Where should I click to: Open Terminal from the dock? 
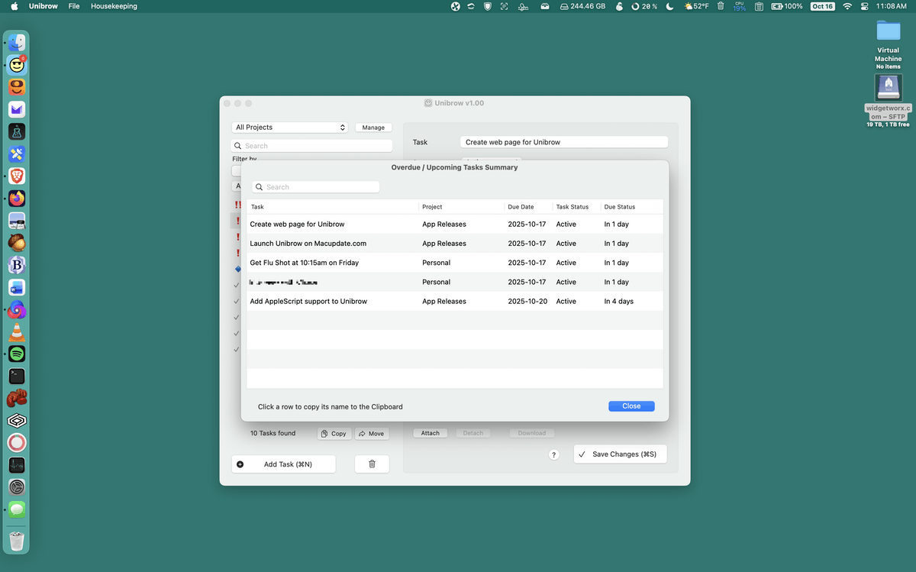tap(17, 376)
